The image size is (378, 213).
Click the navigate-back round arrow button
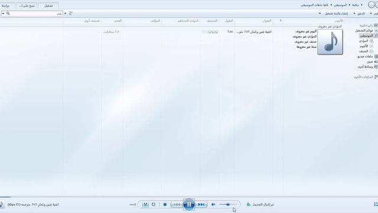[372, 5]
